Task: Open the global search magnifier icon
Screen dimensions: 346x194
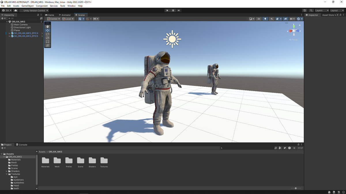Action: (311, 10)
